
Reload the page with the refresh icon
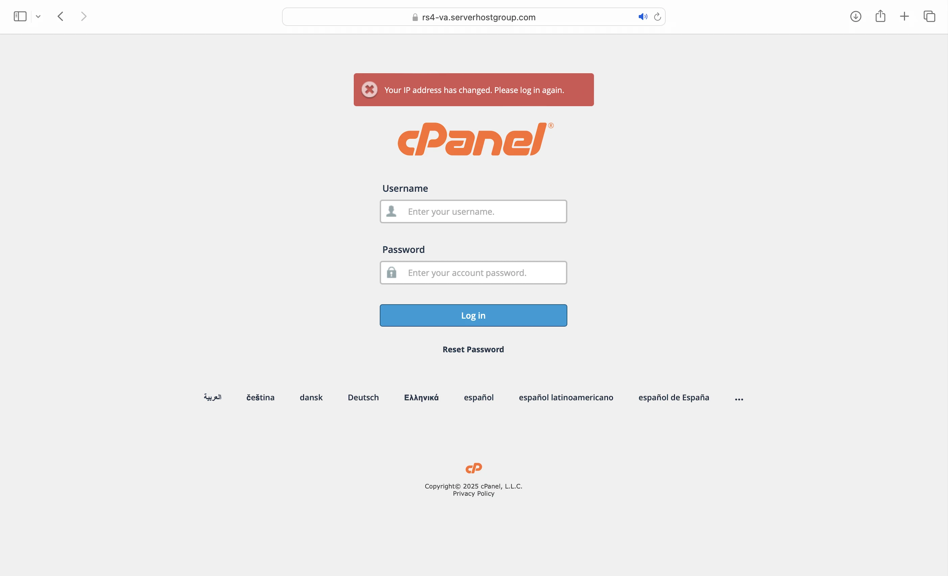[658, 17]
